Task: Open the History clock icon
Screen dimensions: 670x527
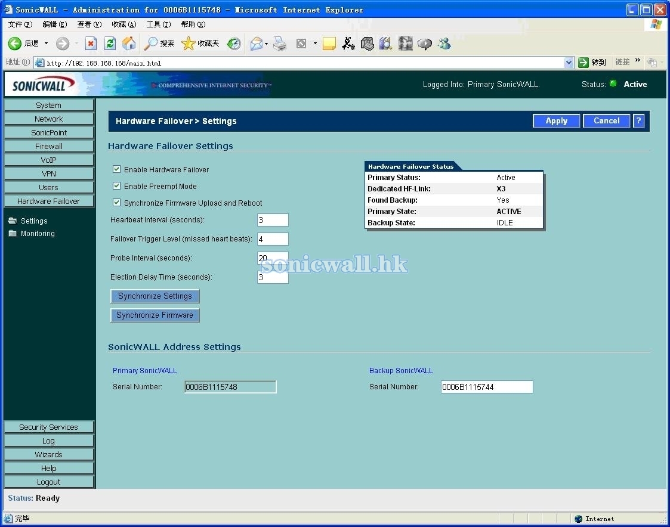Action: (234, 44)
